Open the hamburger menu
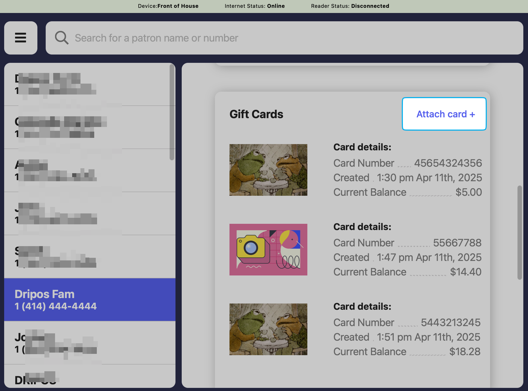The width and height of the screenshot is (528, 391). click(21, 38)
